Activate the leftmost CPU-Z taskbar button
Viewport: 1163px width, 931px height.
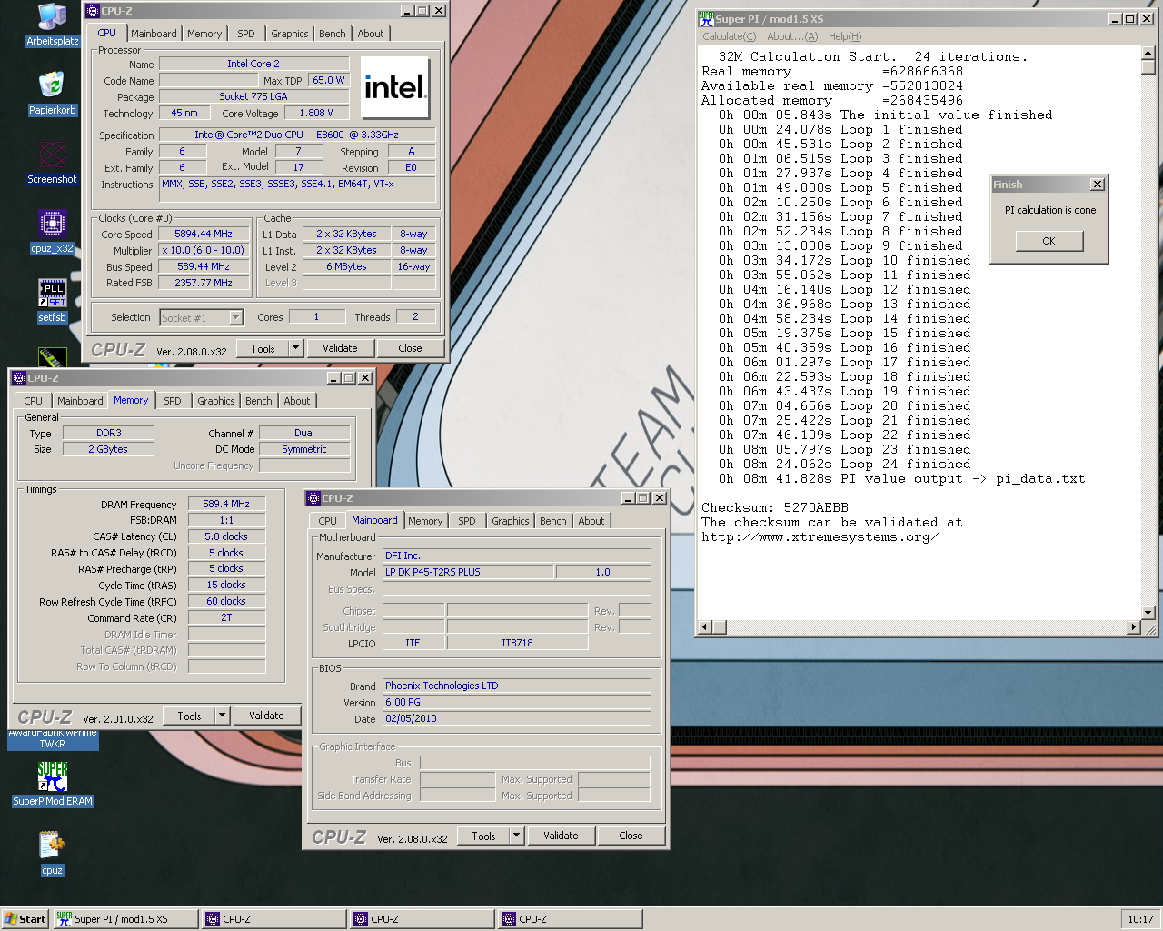[274, 919]
